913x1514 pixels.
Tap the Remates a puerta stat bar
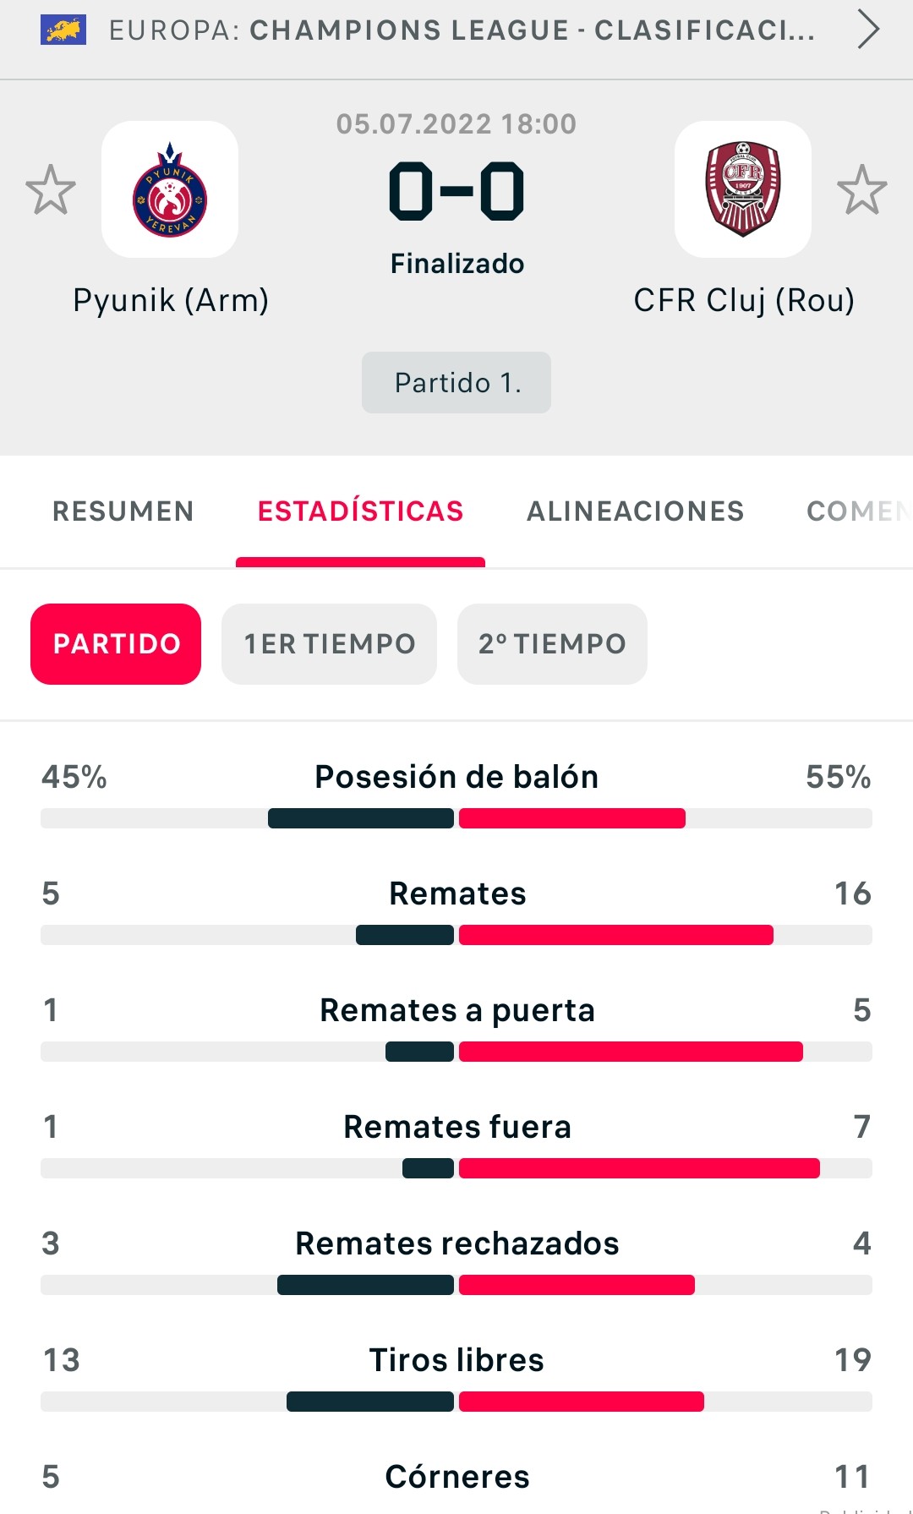tap(456, 1052)
